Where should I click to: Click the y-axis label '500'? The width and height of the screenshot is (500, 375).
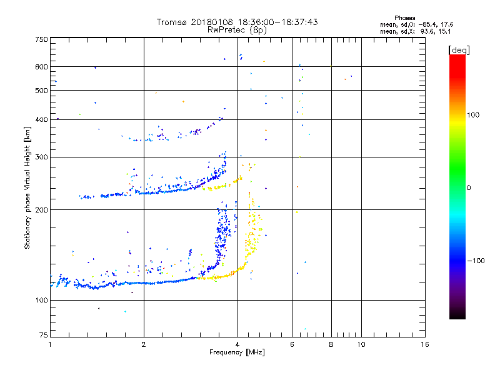[x=42, y=91]
